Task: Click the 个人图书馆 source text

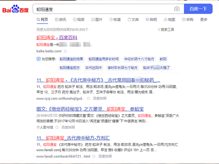Action: pyautogui.click(x=45, y=127)
